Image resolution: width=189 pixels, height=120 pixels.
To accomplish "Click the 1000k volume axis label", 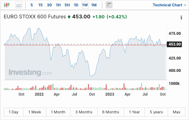I will click(174, 84).
